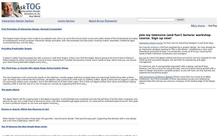218x136 pixels.
Task: Open About Bruce Tognazzini page
Action: pos(103,21)
